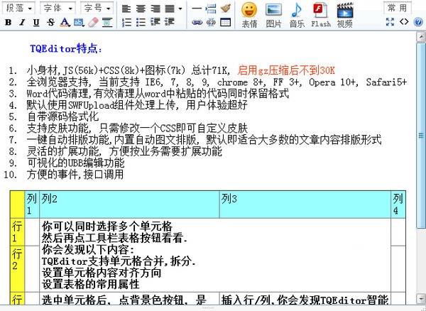Switch to source code view
The width and height of the screenshot is (426, 311).
(404, 22)
